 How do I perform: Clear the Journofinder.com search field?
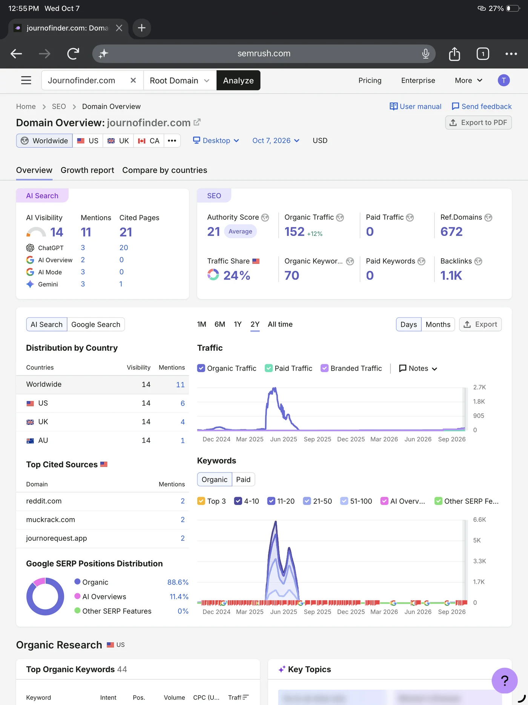click(x=133, y=80)
